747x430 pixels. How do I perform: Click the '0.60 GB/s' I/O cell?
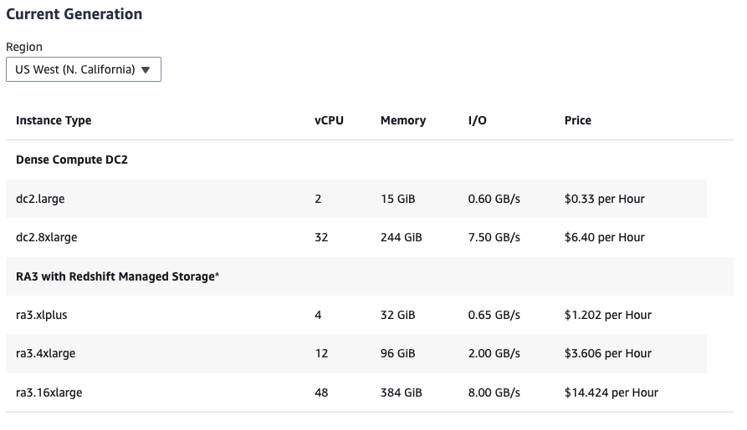tap(494, 199)
